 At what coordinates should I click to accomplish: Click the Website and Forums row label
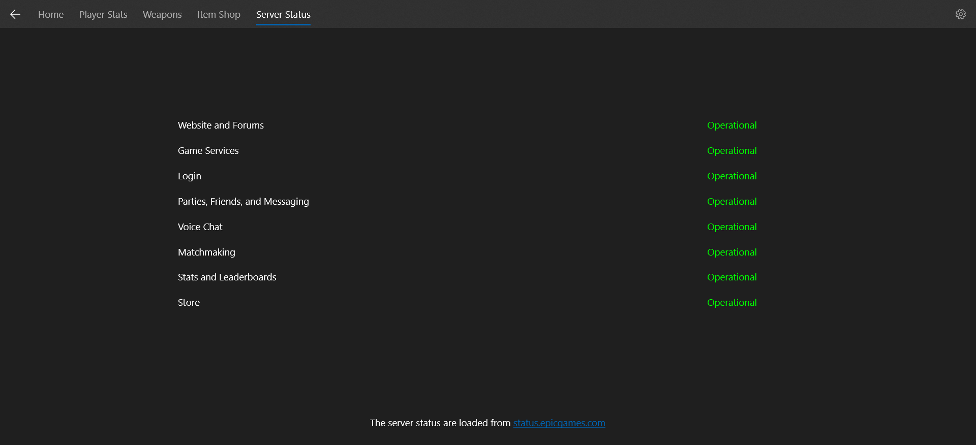tap(221, 125)
